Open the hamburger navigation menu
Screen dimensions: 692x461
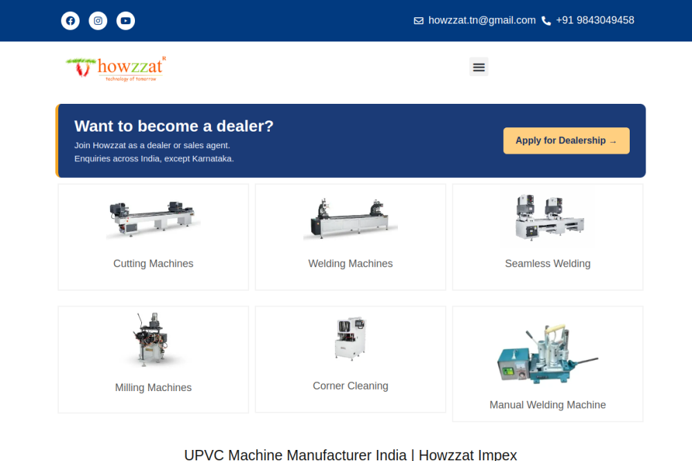479,66
